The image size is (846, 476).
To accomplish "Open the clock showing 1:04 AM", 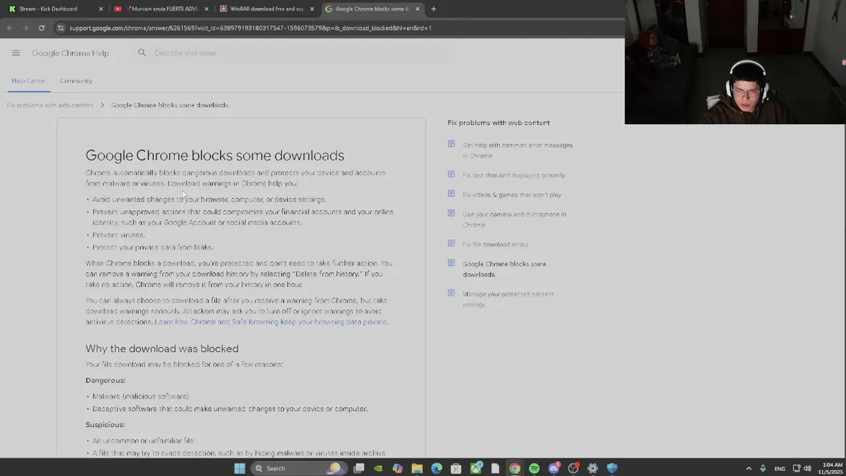I will (832, 468).
